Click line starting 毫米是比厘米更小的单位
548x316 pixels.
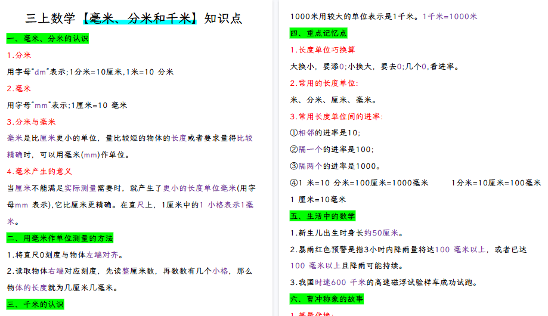pyautogui.click(x=129, y=138)
